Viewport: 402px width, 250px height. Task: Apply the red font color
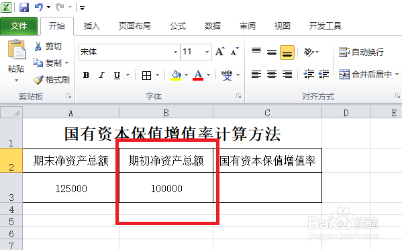click(198, 75)
